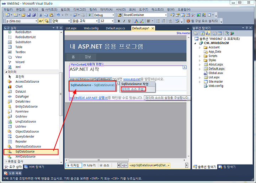Collapse the SqlDataSource smart tag arrow
The image size is (256, 183).
[118, 83]
